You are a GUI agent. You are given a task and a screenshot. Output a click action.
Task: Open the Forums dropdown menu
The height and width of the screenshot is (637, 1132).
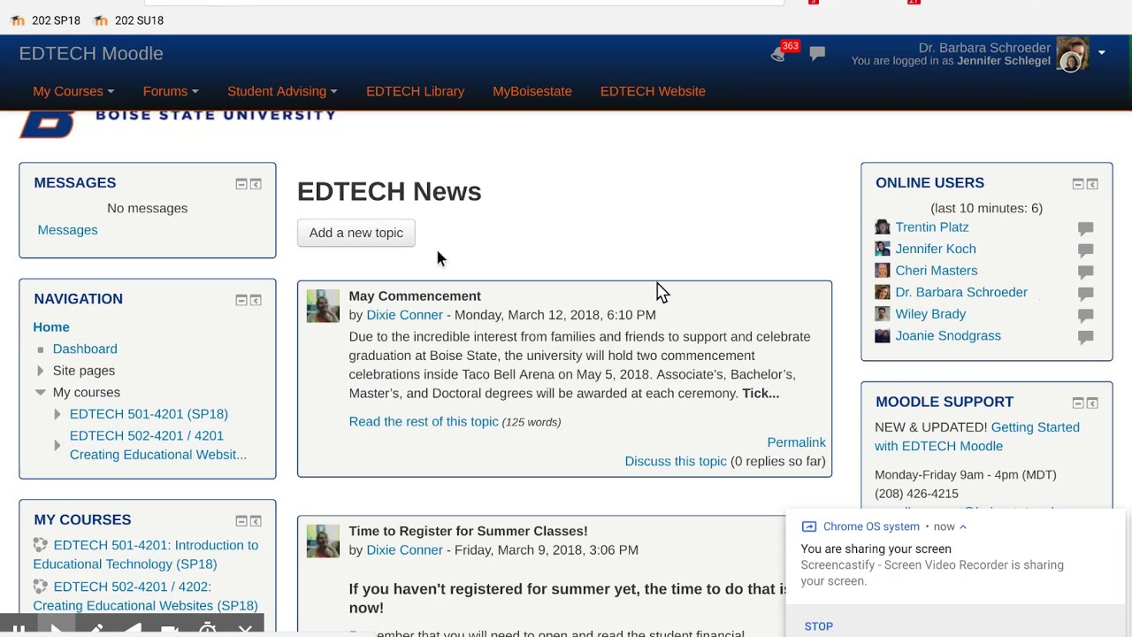tap(171, 91)
